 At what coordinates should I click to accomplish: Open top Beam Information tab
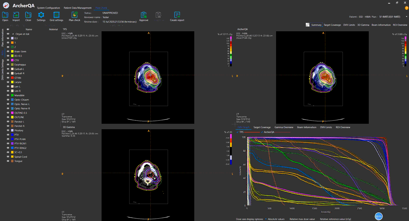(381, 25)
